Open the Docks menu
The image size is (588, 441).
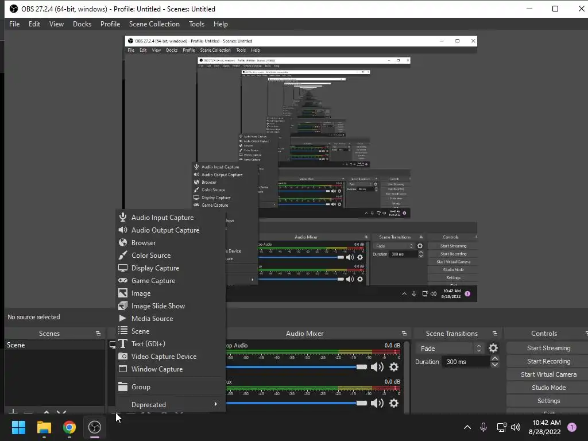tap(82, 24)
